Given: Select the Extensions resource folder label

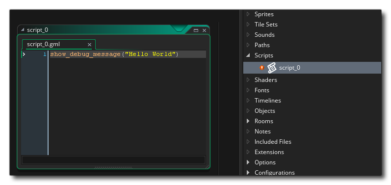Looking at the screenshot, I should pos(269,152).
